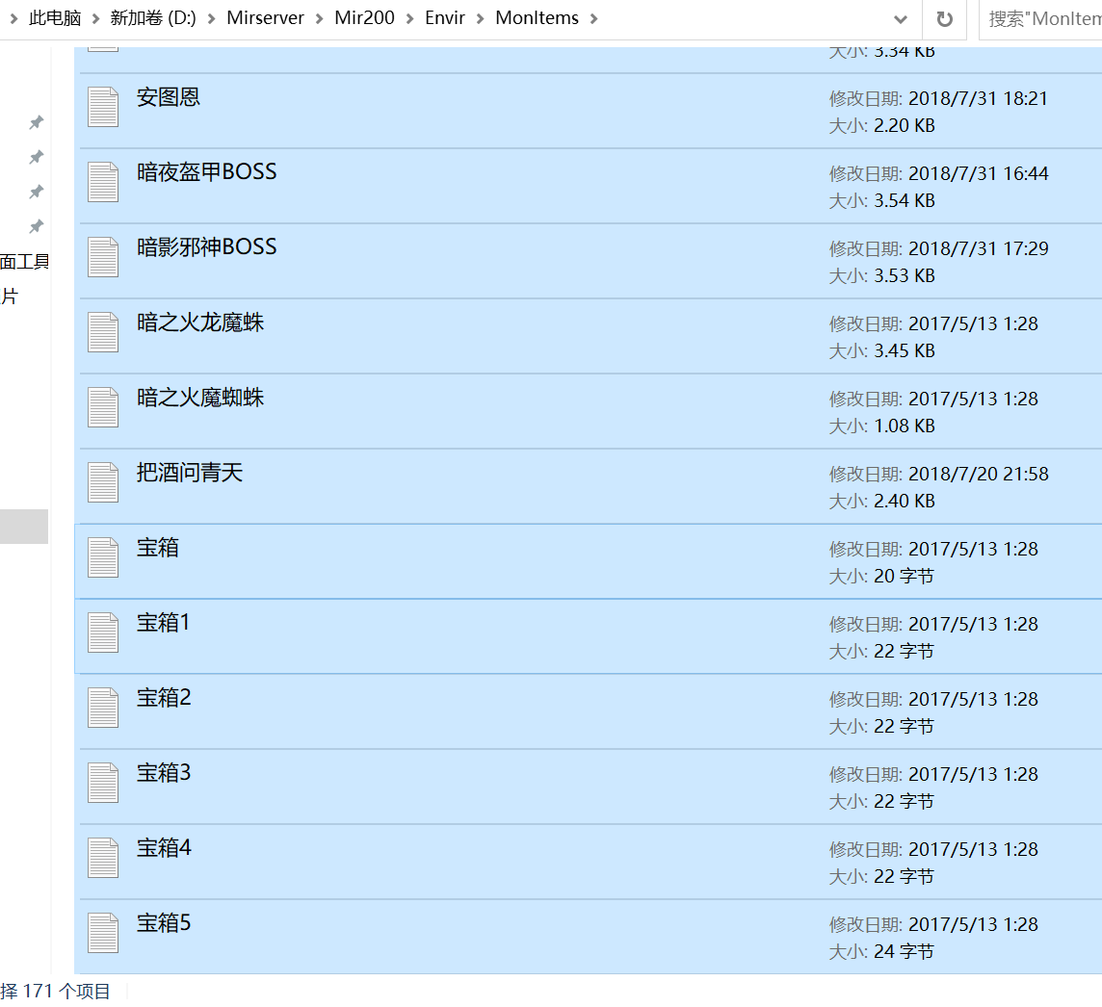Click the 2018/7/31 18:21 modified date

point(978,98)
